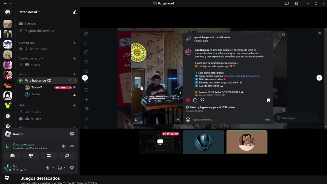The image size is (327, 184).
Task: Click the Instagram logo in streamed sidebar
Action: (86, 34)
